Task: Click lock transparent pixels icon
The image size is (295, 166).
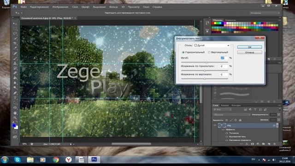Action: pos(226,120)
